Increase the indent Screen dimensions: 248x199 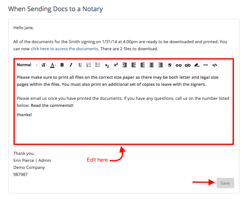(134, 65)
